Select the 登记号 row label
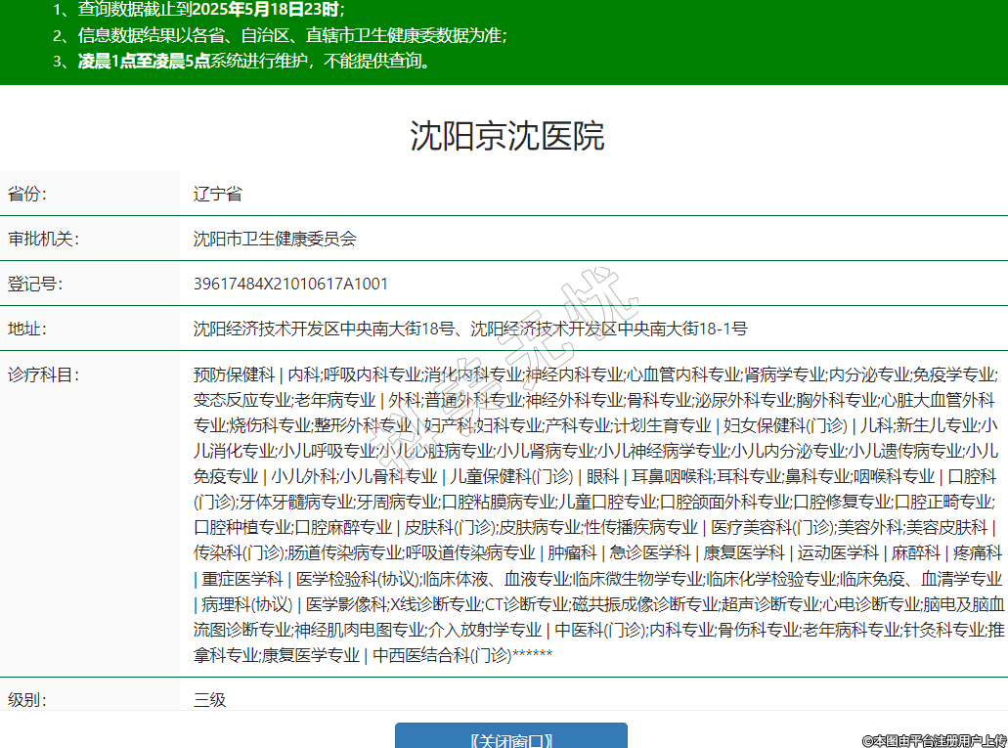The width and height of the screenshot is (1008, 748). 35,284
